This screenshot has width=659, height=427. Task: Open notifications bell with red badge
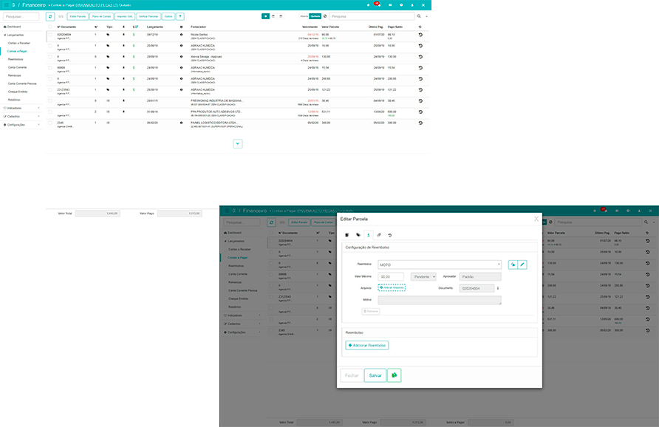pyautogui.click(x=376, y=4)
